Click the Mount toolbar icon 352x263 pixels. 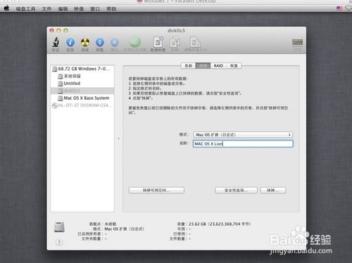100,42
